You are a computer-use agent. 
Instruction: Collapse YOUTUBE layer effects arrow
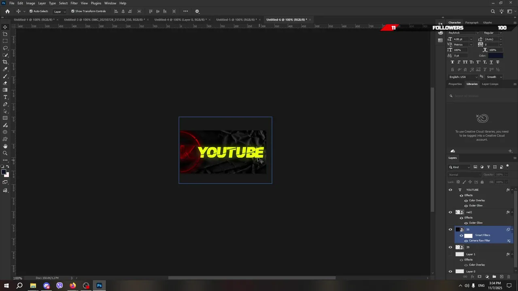click(513, 190)
